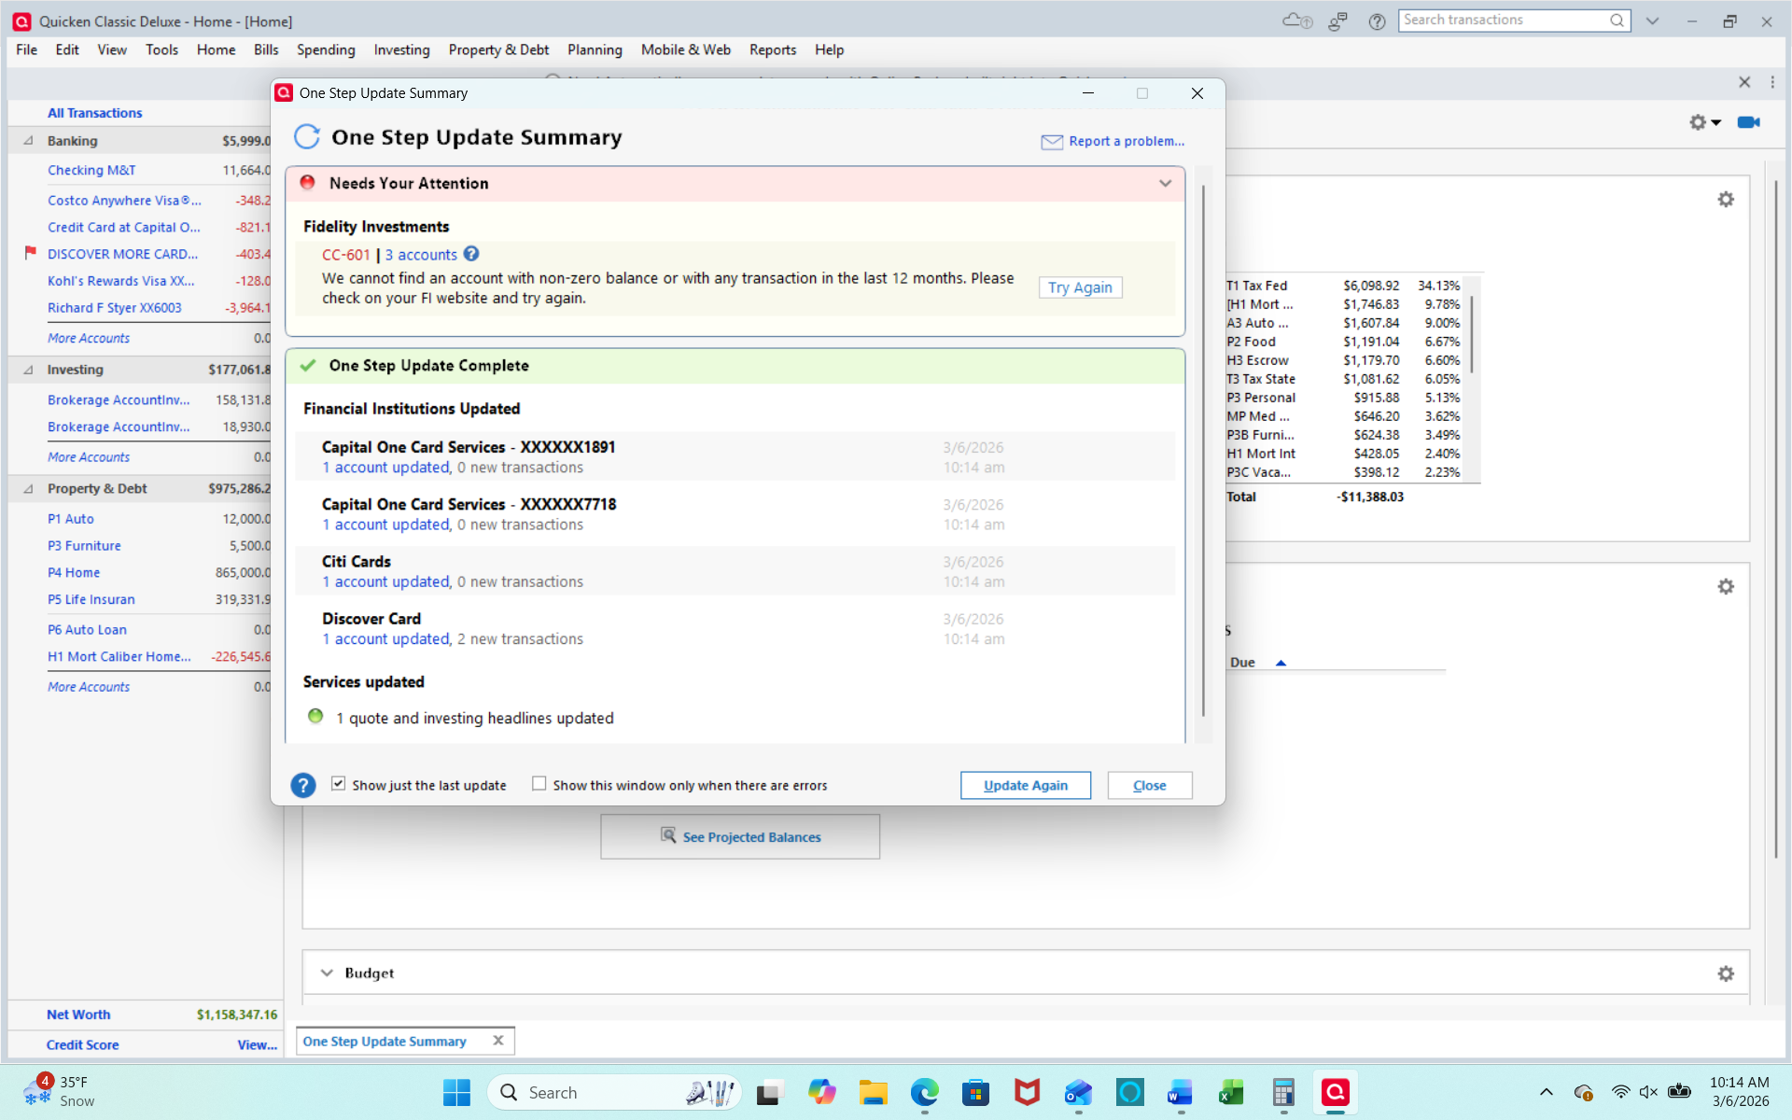Click the title bar help question mark icon
The width and height of the screenshot is (1792, 1120).
(x=1377, y=21)
